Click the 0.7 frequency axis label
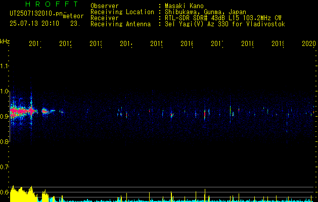Image resolution: width=318 pixels, height=202 pixels. 4,167
